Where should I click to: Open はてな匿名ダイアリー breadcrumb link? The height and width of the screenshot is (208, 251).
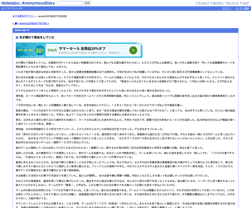click(x=24, y=16)
